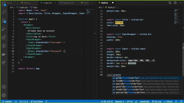
Task: Open the Extensions view
Action: click(4, 37)
